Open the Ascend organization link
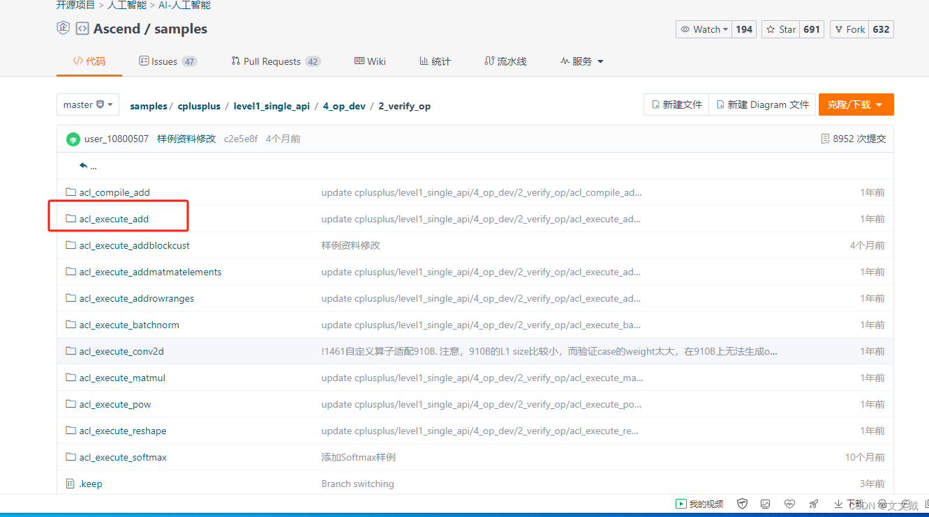 pos(118,29)
